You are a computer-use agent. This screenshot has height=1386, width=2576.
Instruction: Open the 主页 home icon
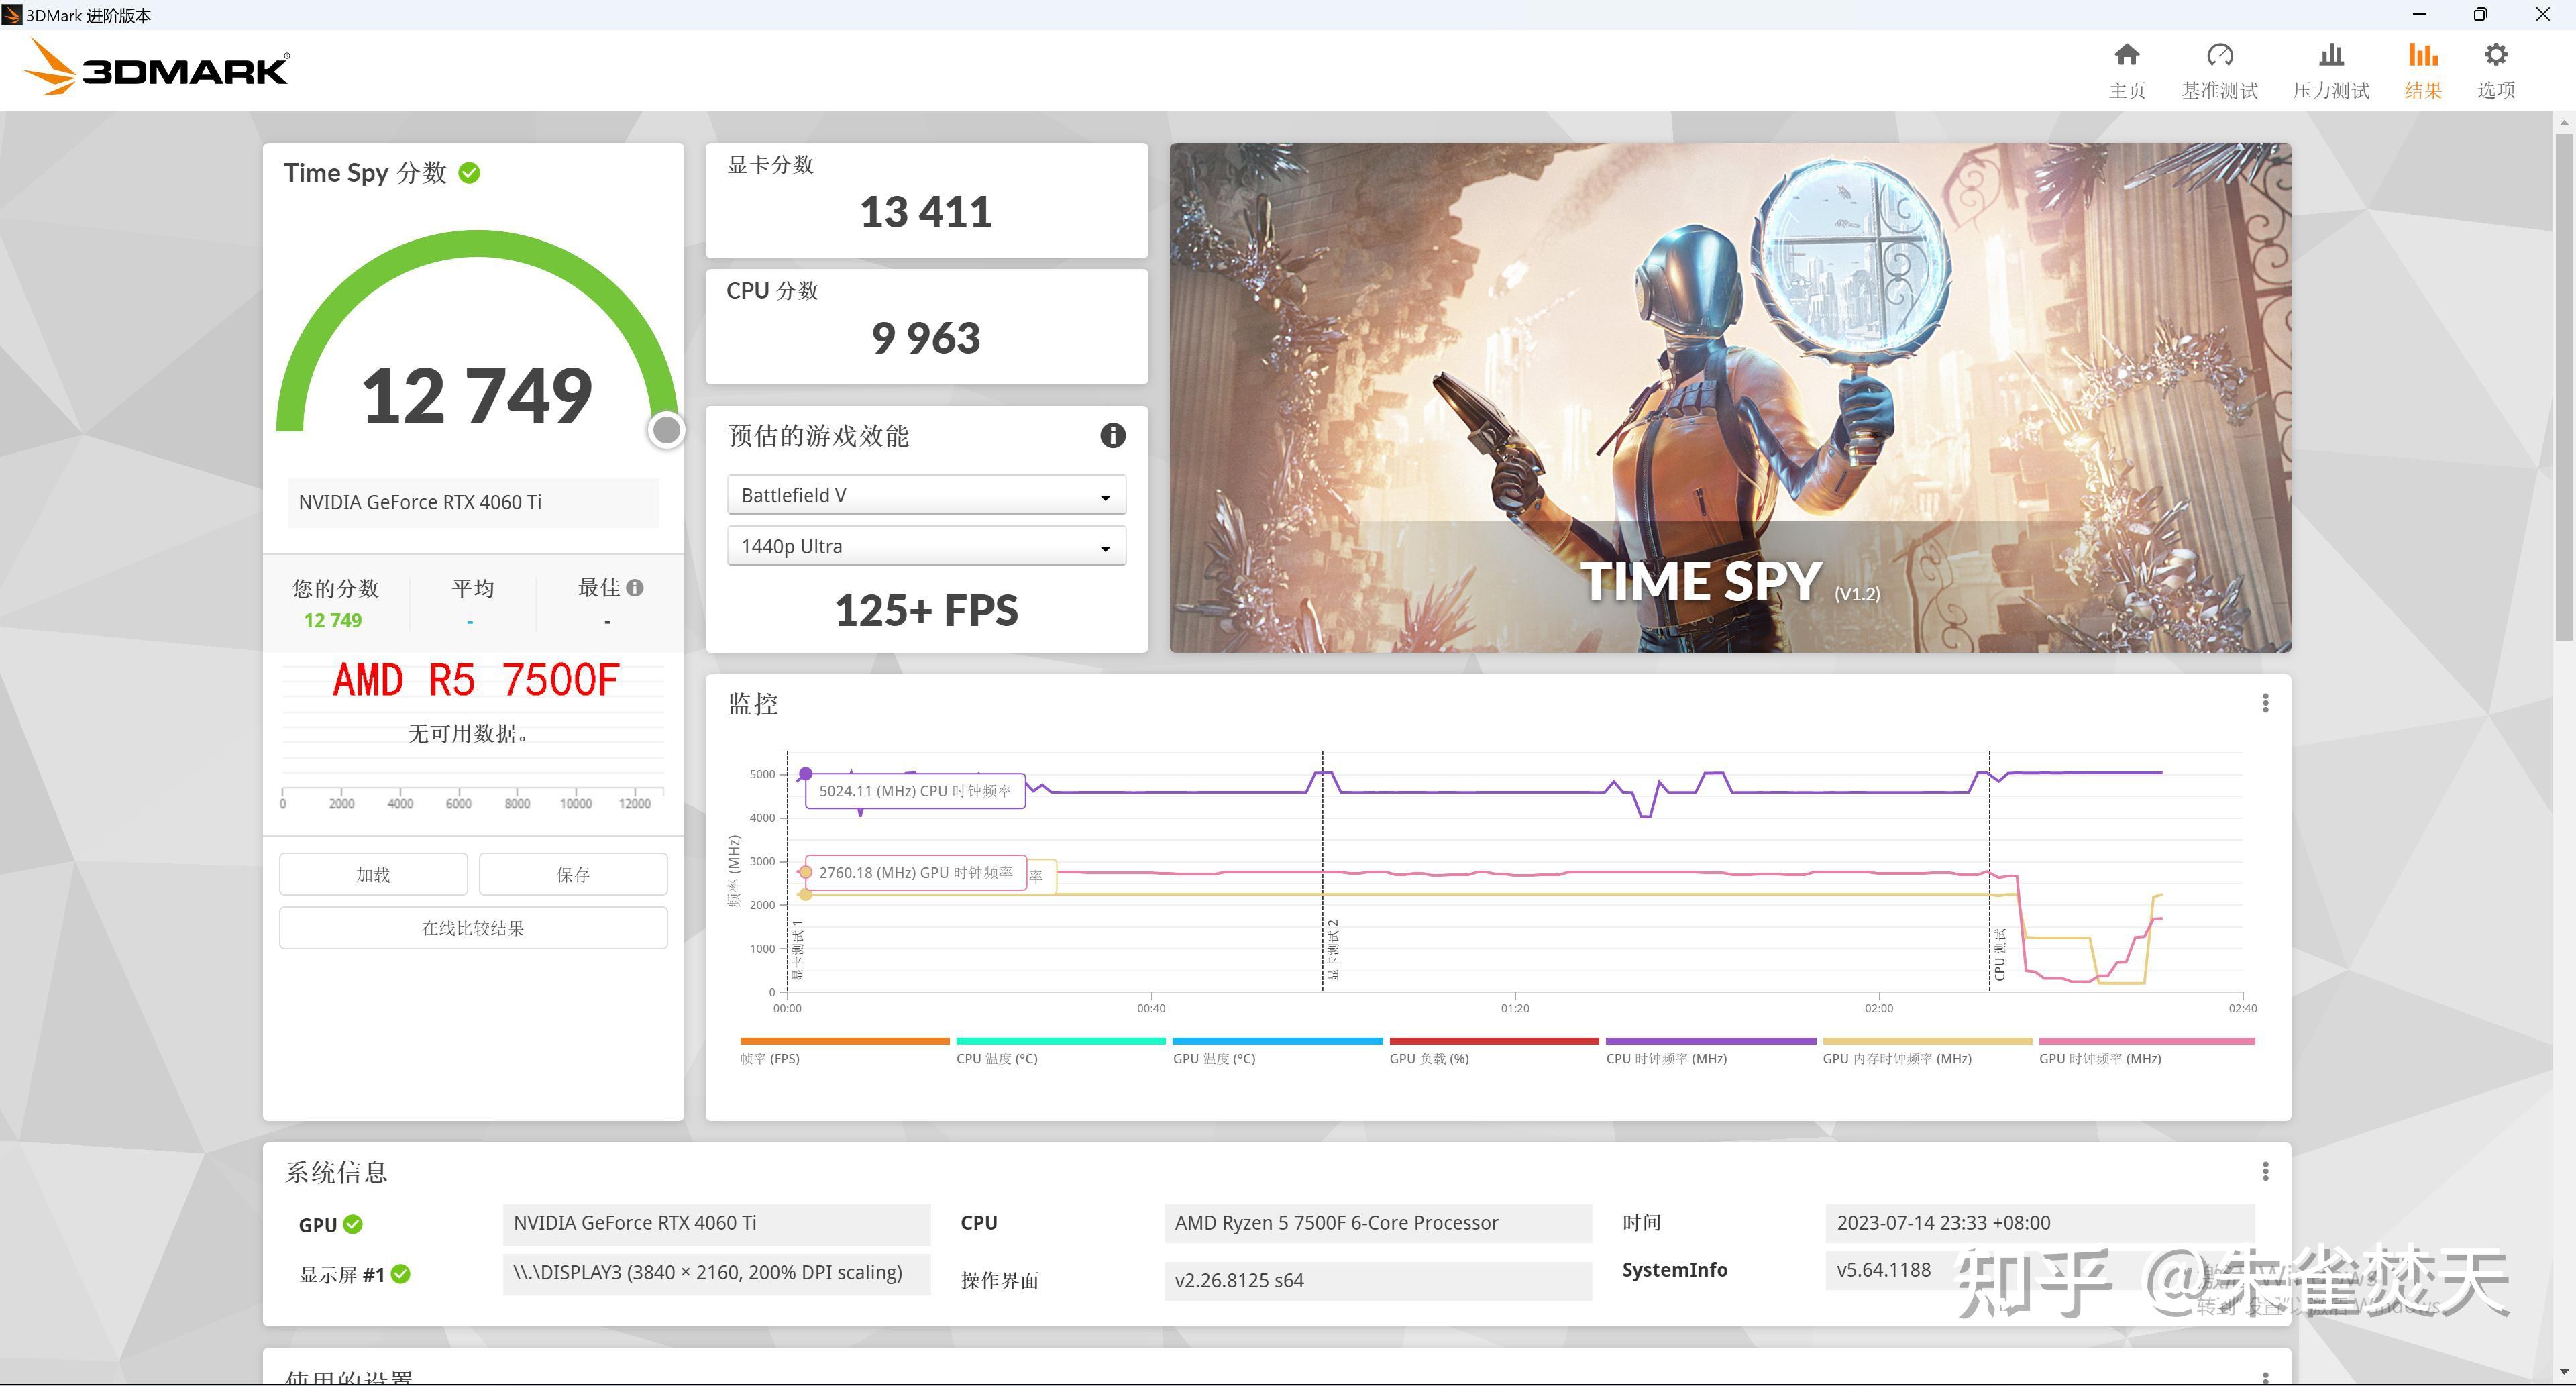(x=2126, y=68)
